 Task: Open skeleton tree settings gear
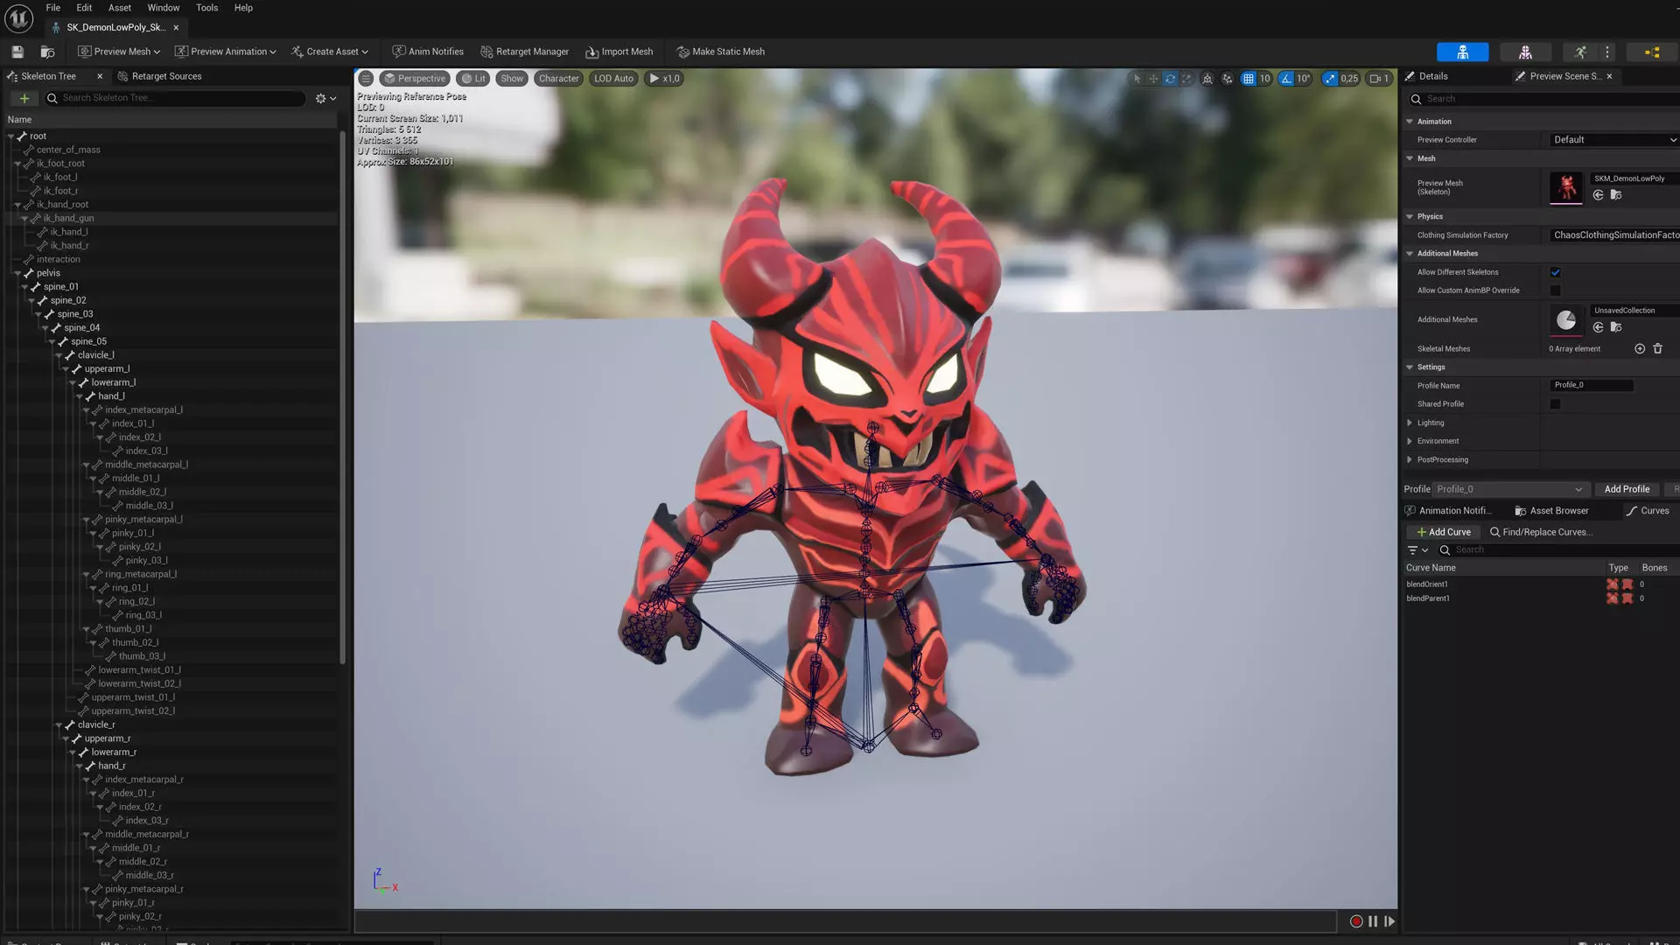(x=325, y=98)
